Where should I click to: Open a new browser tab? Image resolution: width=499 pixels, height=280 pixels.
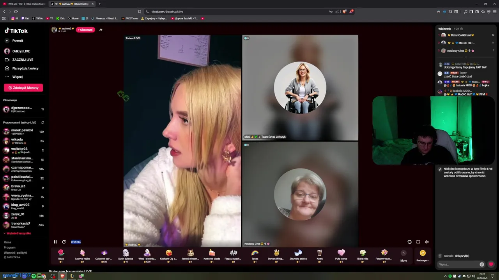click(x=100, y=4)
